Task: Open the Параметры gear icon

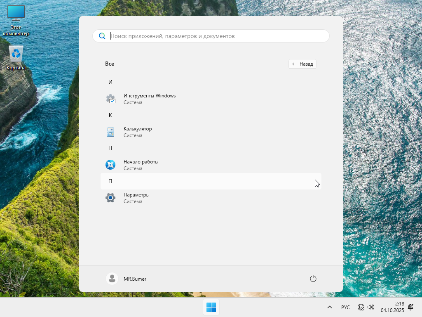Action: [110, 198]
